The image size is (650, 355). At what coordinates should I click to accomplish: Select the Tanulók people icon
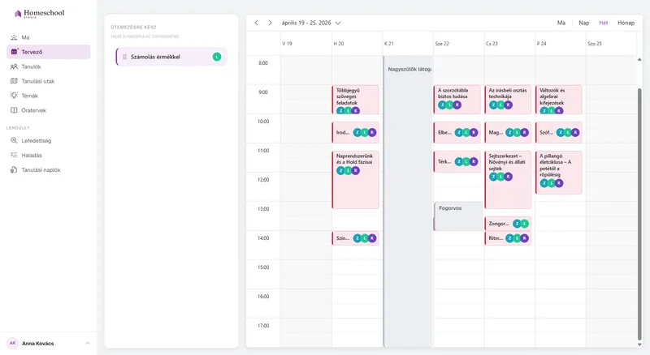(14, 66)
